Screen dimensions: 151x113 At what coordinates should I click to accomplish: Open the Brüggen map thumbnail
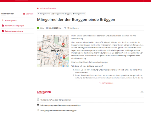[x=53, y=51]
